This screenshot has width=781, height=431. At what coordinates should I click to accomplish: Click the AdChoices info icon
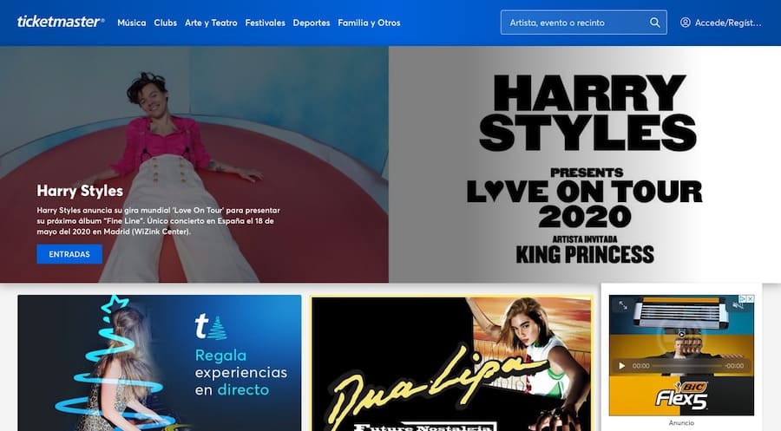click(x=741, y=300)
